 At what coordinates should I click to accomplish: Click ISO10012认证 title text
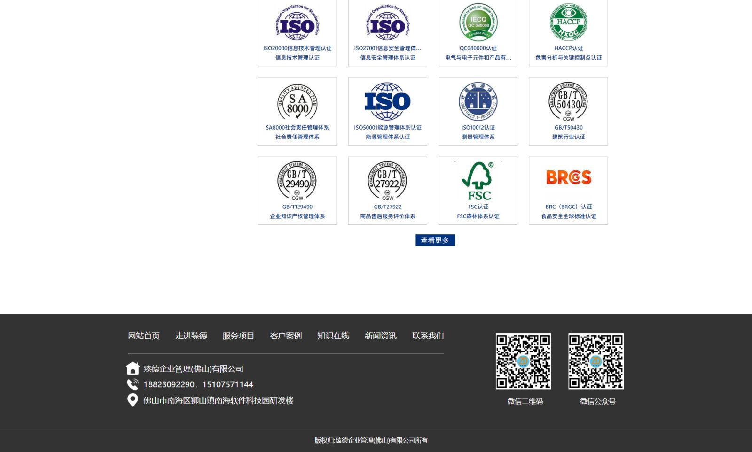pos(478,128)
